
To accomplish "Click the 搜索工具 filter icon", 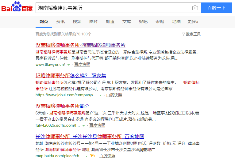I will pyautogui.click(x=183, y=34).
